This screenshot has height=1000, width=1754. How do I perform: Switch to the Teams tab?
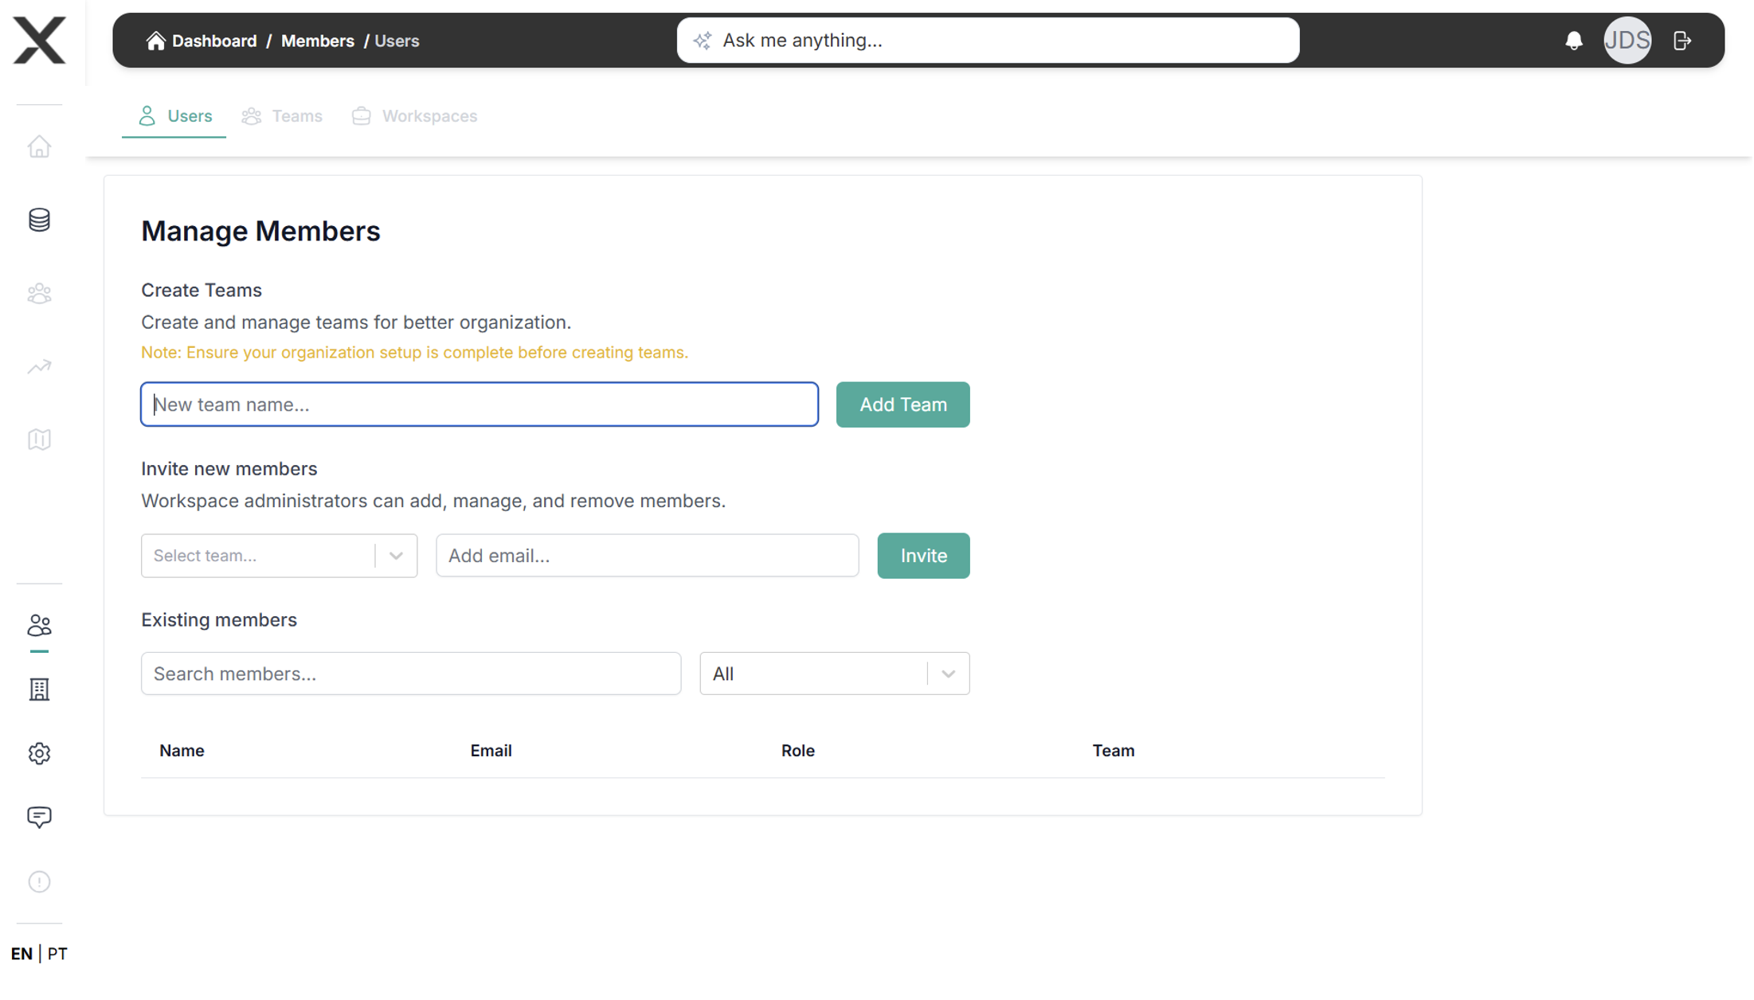[x=282, y=116]
